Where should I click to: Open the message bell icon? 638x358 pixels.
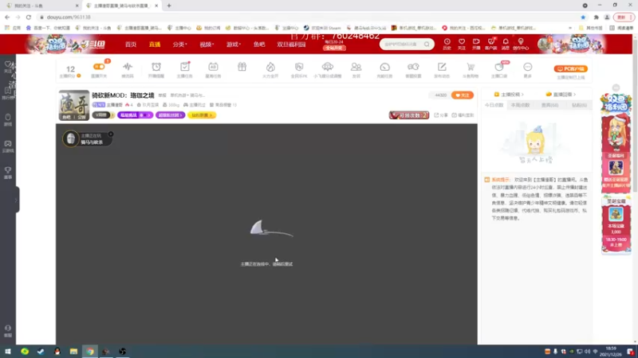[x=506, y=44]
